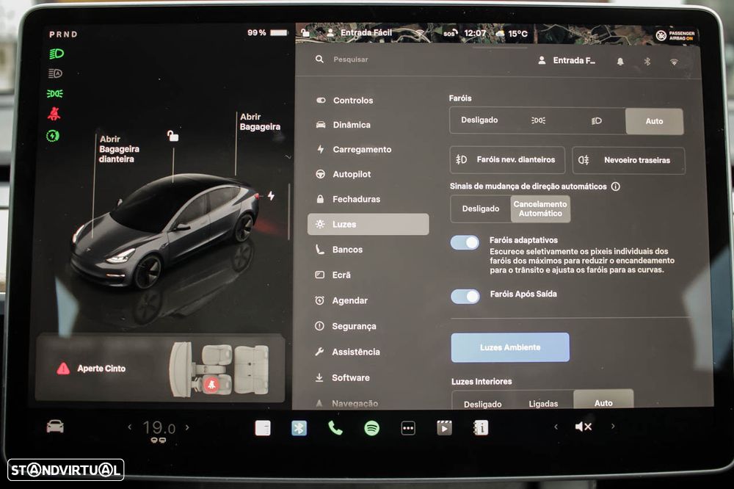Open the Bancos settings menu
734x489 pixels.
tap(340, 250)
